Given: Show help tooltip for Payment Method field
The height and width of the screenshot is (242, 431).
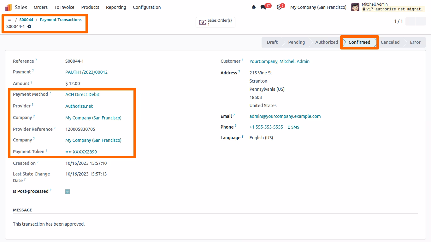Looking at the screenshot, I should point(50,93).
